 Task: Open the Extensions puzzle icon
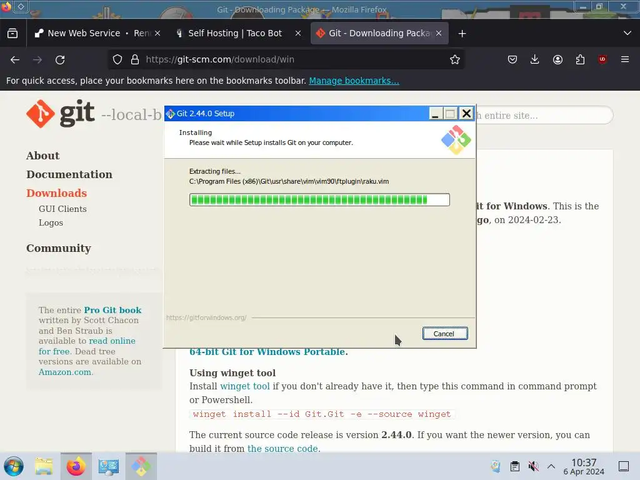tap(580, 59)
